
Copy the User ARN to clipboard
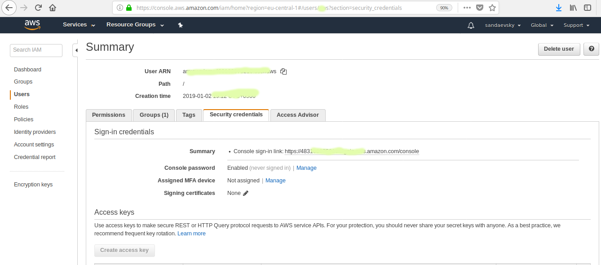(283, 71)
